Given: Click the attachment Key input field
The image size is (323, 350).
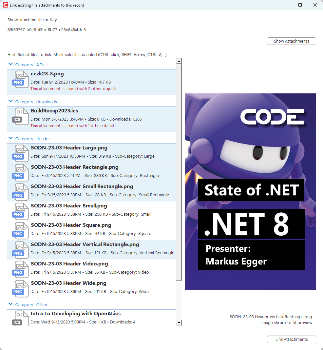Looking at the screenshot, I should 161,30.
